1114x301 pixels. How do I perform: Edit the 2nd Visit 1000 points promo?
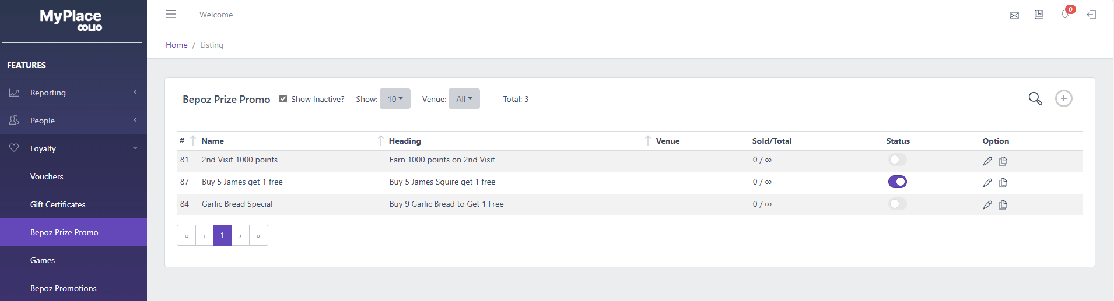(x=987, y=161)
